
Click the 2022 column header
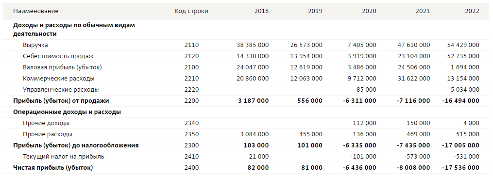click(472, 11)
